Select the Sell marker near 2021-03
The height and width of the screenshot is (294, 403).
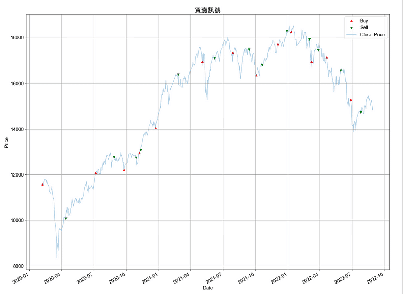click(x=178, y=75)
